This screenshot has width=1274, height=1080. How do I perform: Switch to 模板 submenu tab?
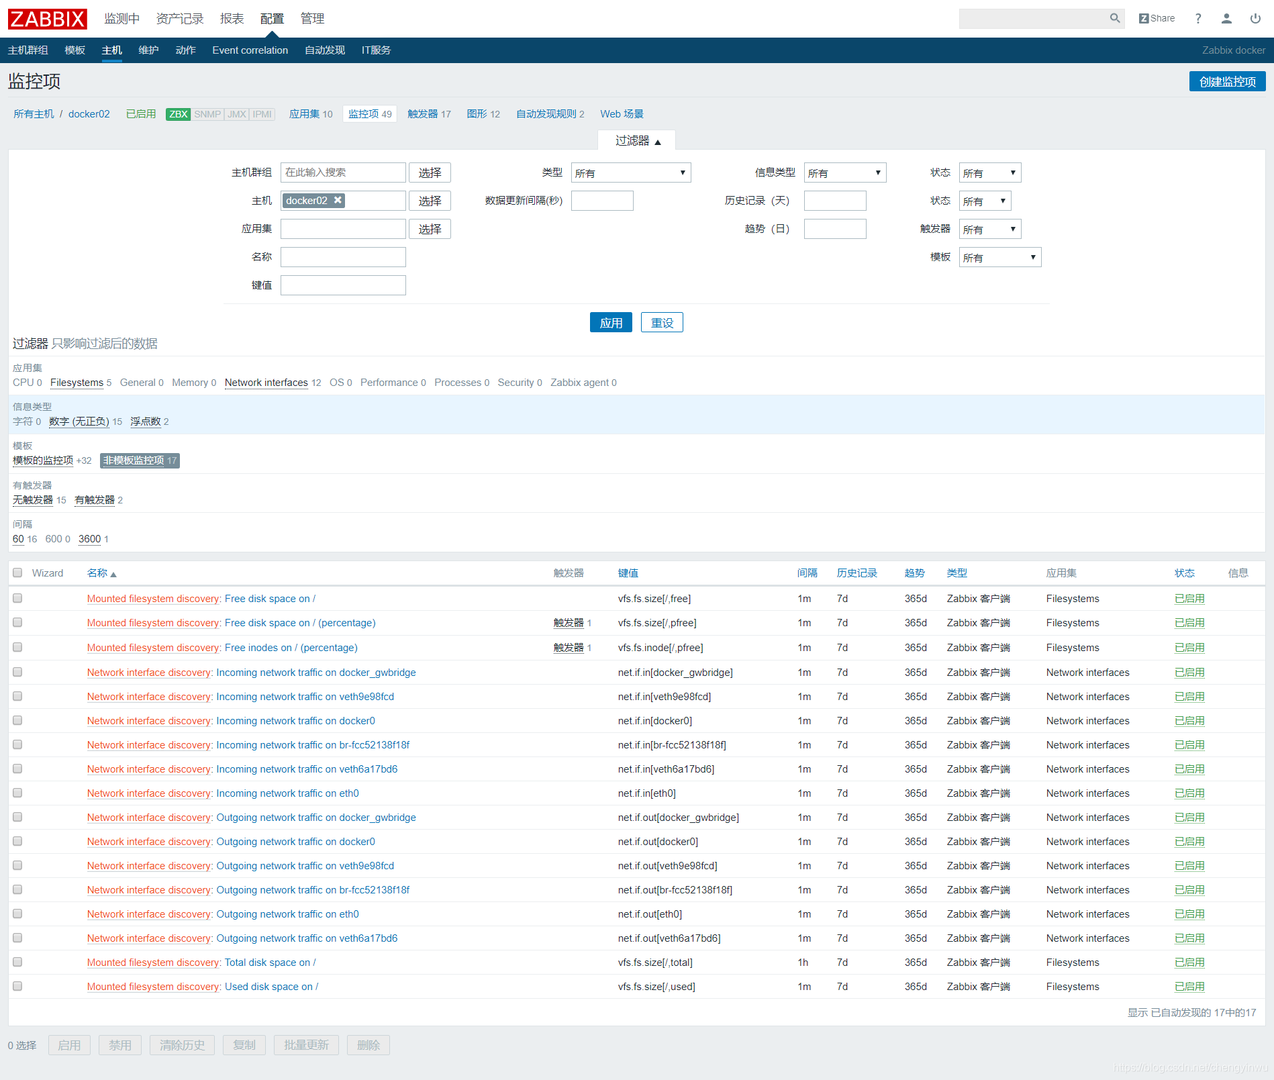point(75,50)
